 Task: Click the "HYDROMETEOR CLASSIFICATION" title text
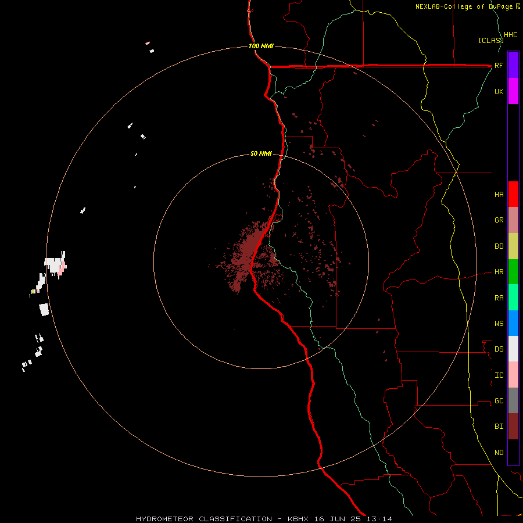[204, 519]
